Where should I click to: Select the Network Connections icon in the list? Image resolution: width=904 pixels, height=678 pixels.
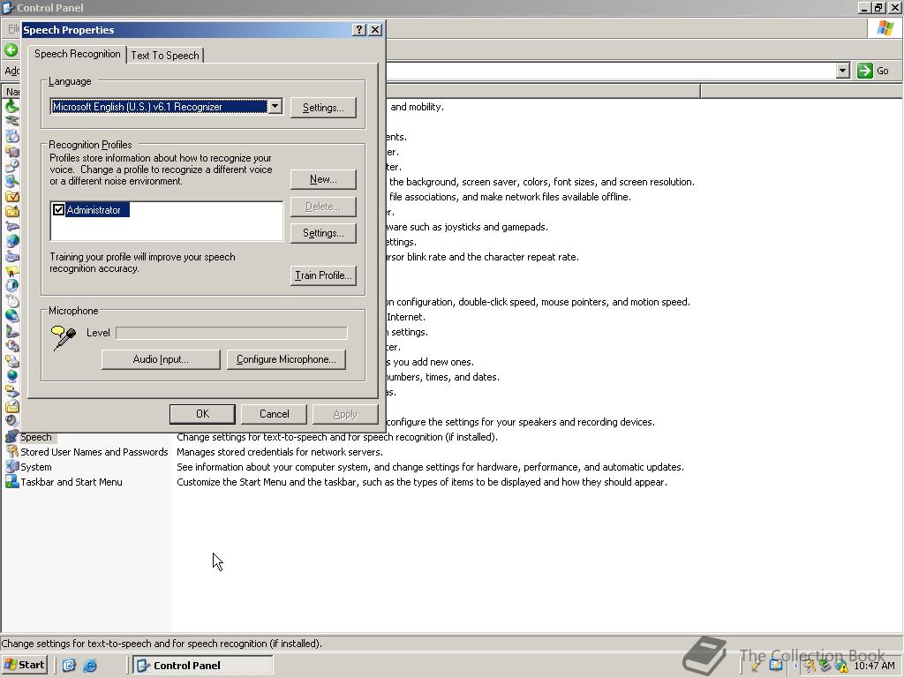[x=11, y=317]
